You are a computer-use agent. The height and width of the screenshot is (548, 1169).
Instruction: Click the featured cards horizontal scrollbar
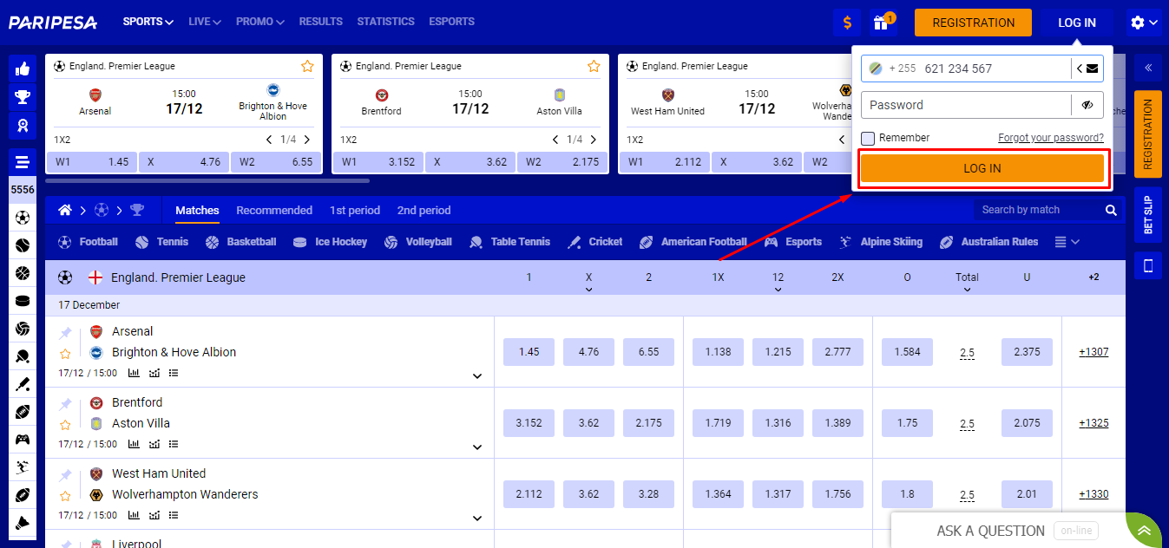point(207,181)
